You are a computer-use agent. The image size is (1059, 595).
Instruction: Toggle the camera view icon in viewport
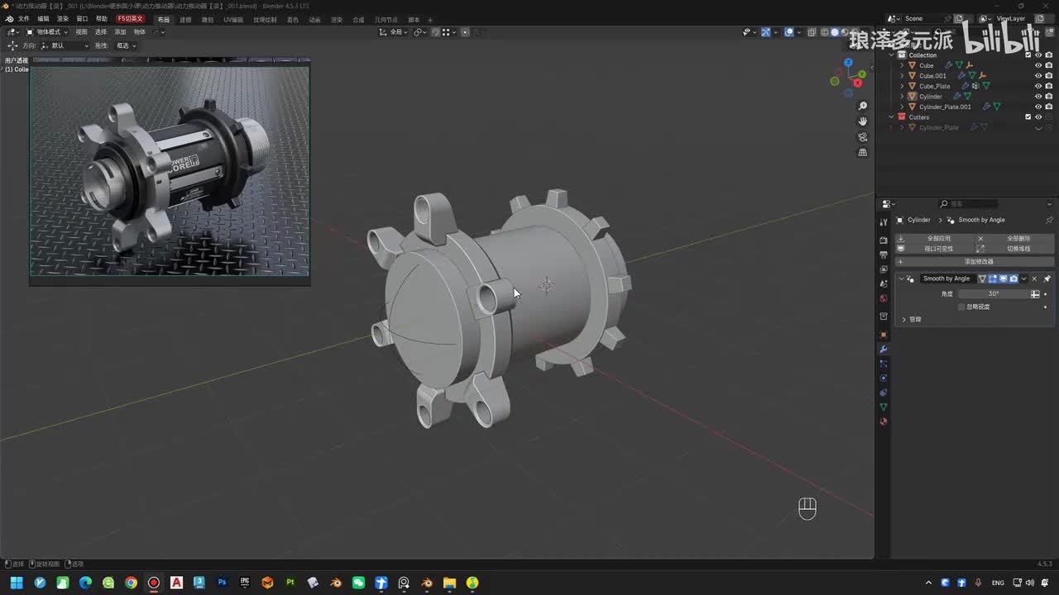(x=863, y=137)
